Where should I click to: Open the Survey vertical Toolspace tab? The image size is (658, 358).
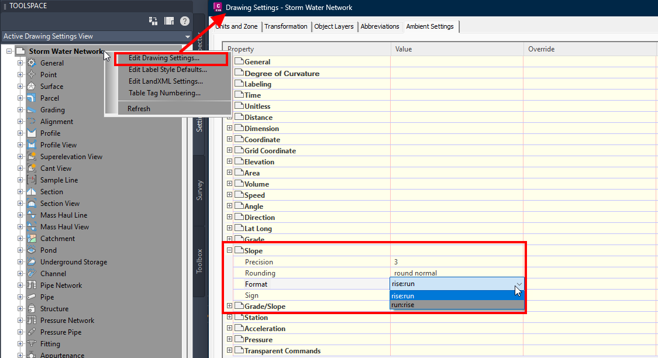(x=199, y=190)
